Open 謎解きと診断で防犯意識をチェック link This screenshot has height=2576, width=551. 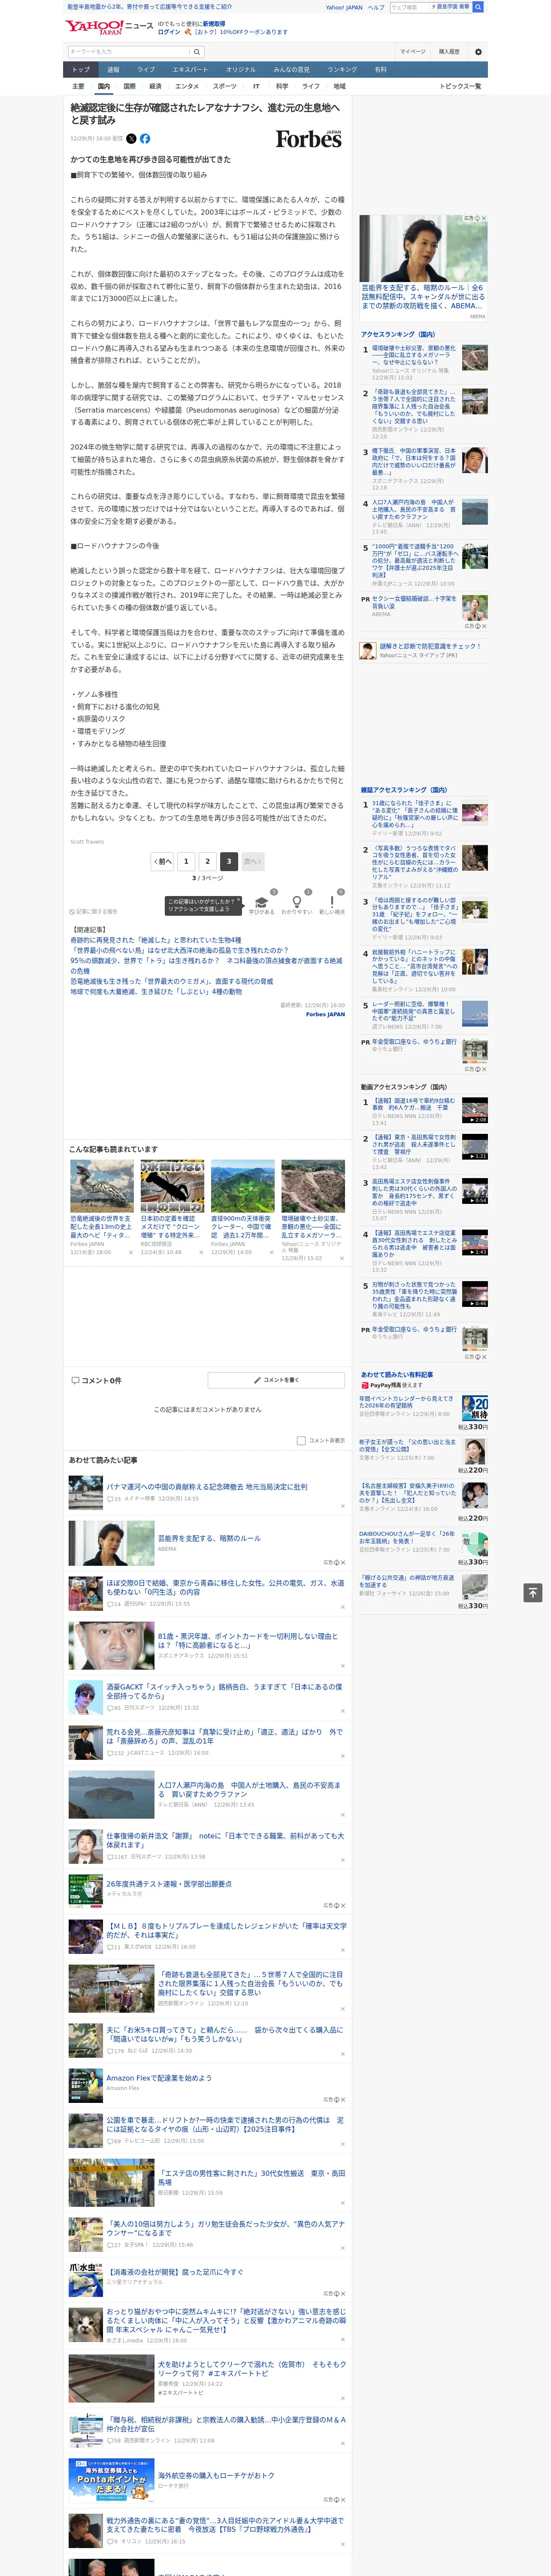pos(430,646)
